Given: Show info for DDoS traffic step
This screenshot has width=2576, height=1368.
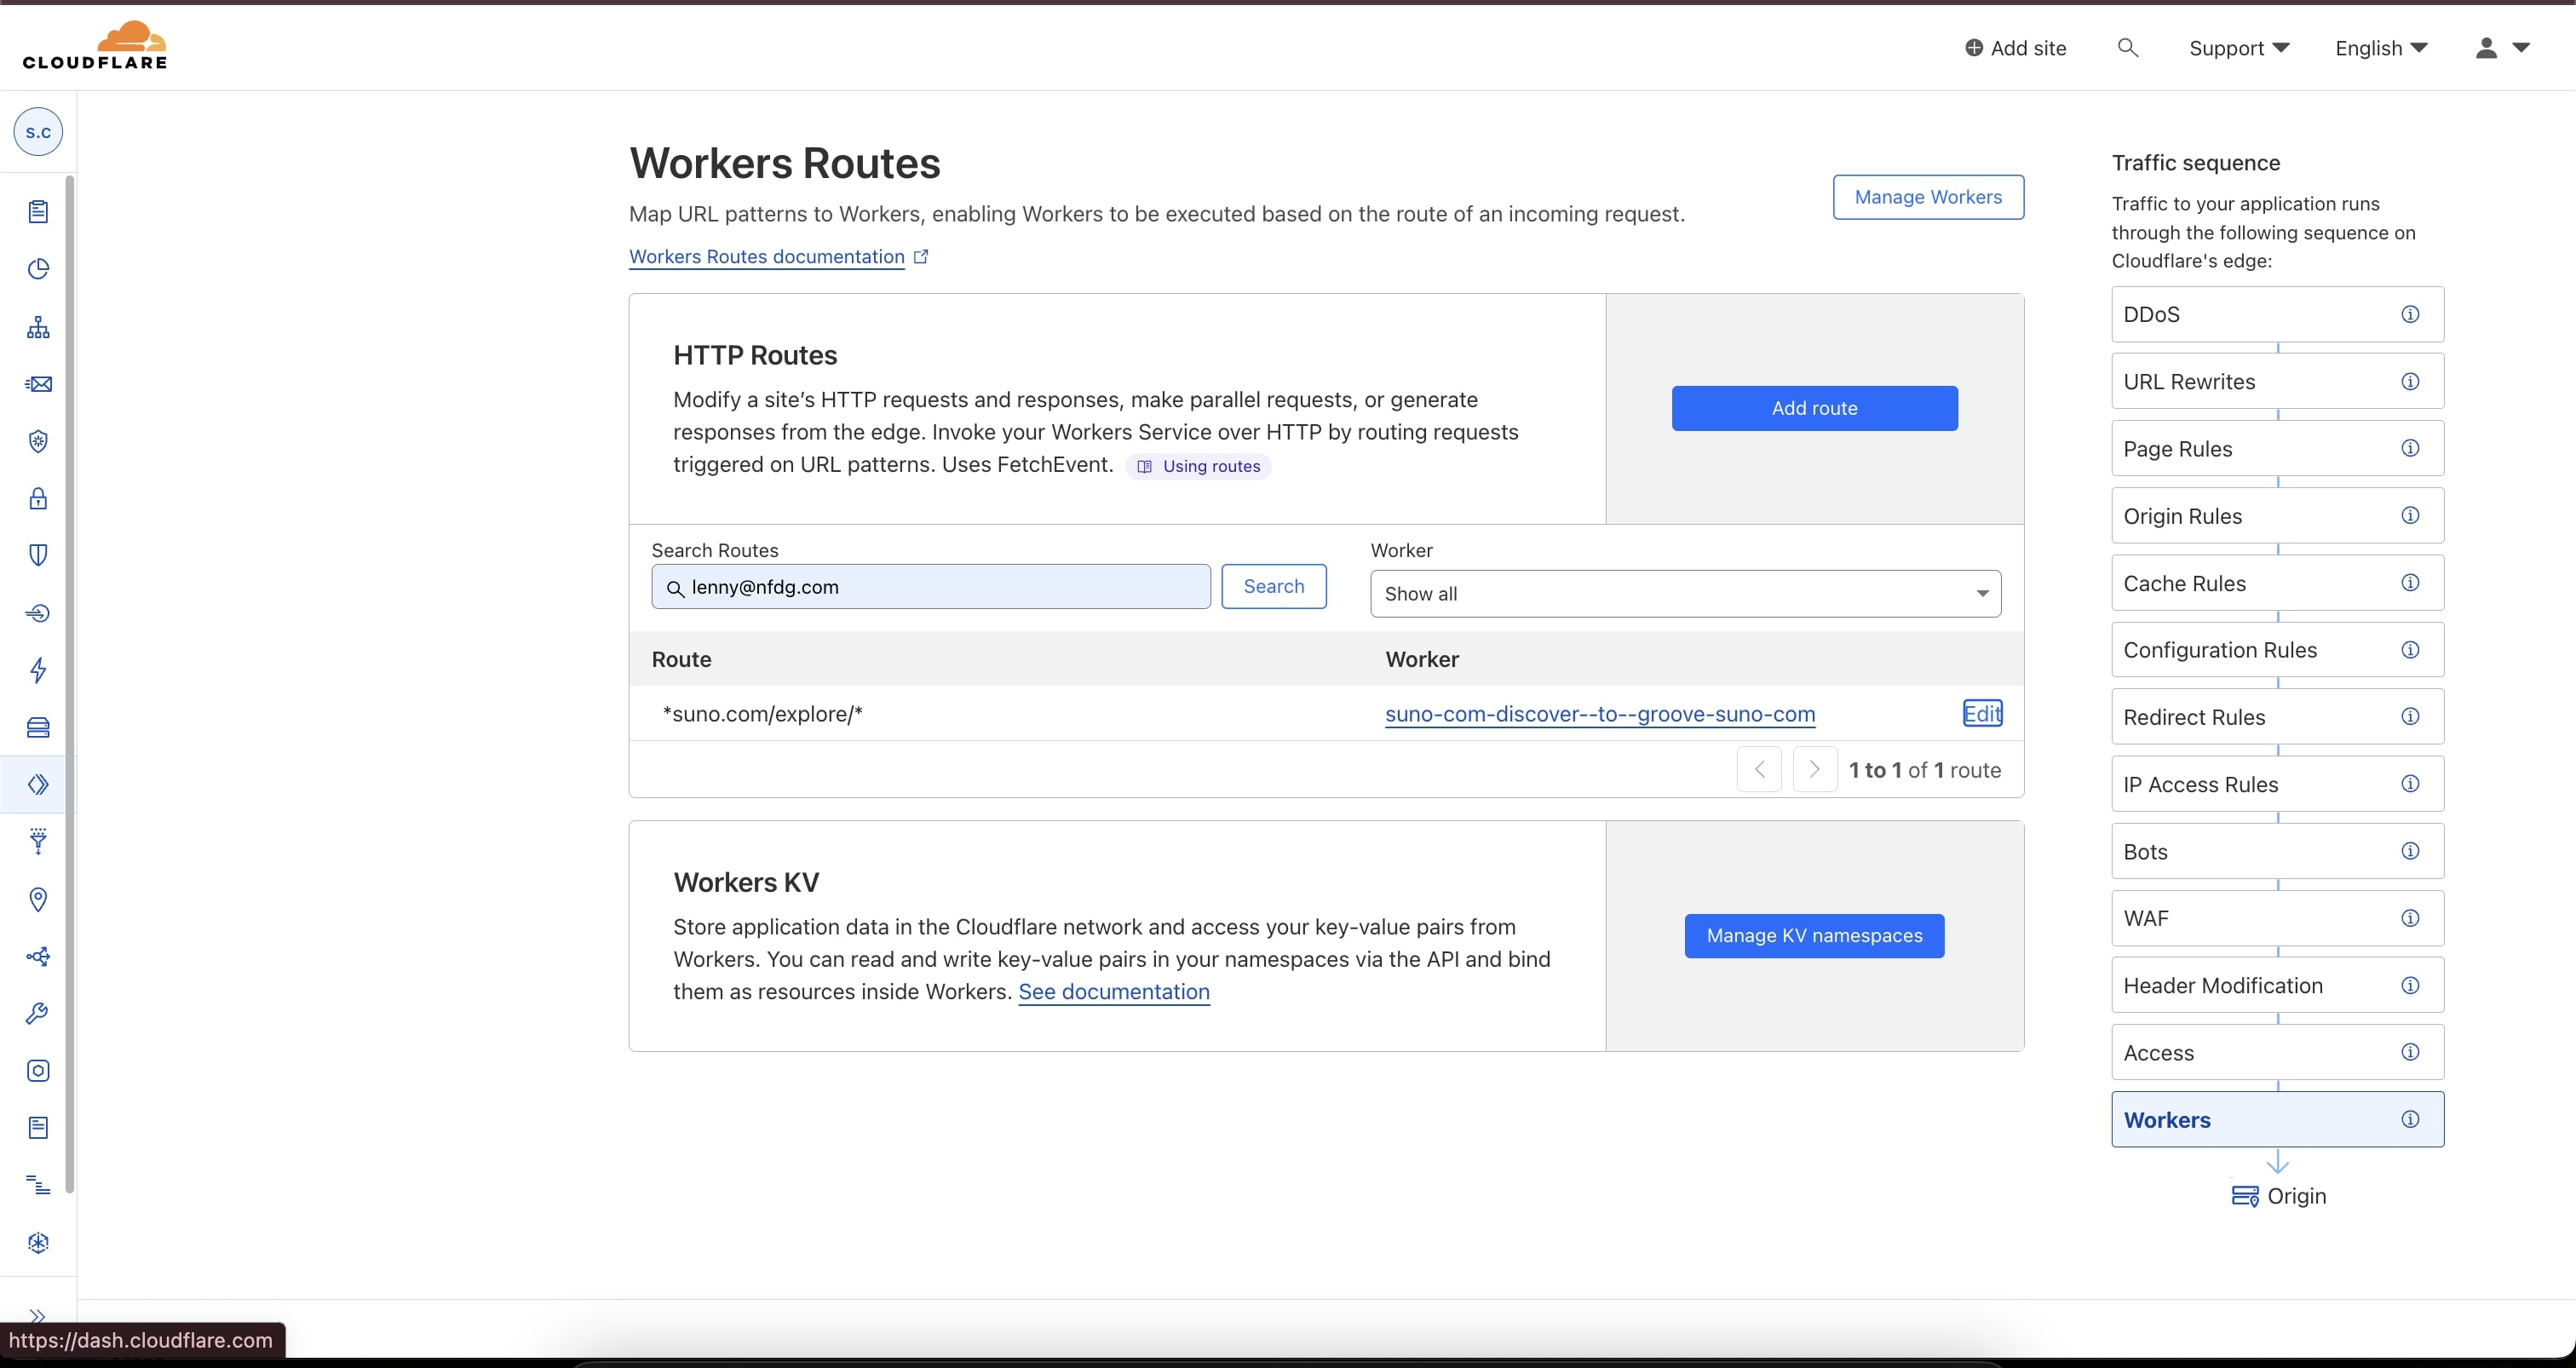Looking at the screenshot, I should click(x=2410, y=314).
